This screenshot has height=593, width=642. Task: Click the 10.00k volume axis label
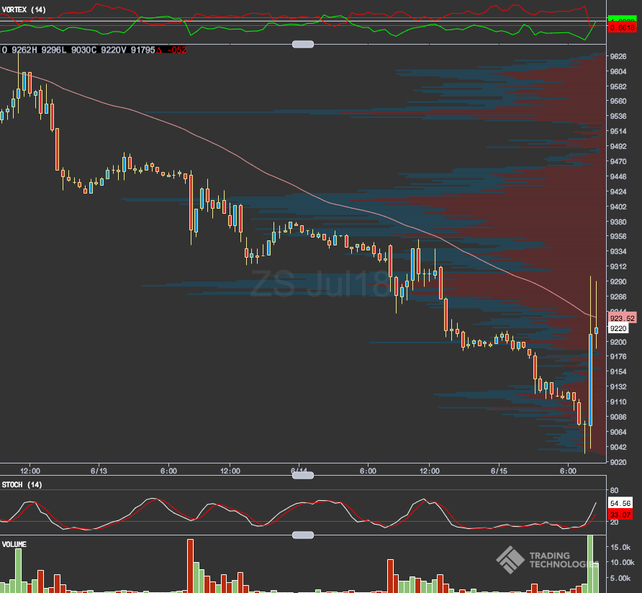click(x=623, y=563)
